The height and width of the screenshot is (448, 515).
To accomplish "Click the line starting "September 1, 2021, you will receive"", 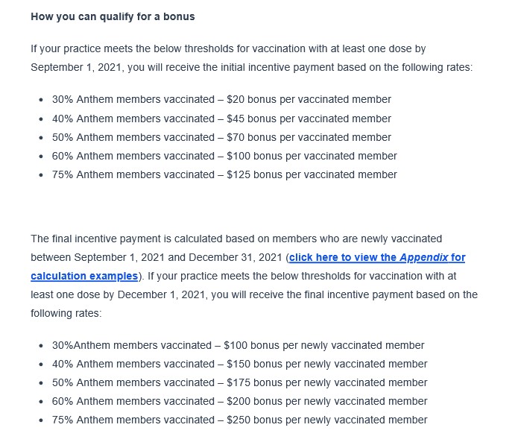I will click(251, 67).
